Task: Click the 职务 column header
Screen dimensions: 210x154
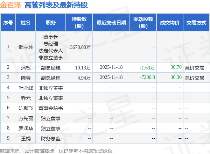Action: tap(51, 22)
